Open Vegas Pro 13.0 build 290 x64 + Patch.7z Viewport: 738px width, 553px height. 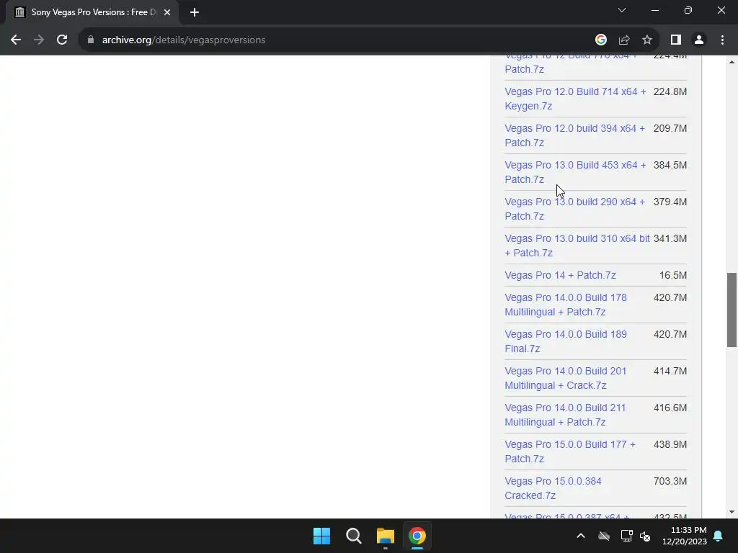click(x=574, y=209)
